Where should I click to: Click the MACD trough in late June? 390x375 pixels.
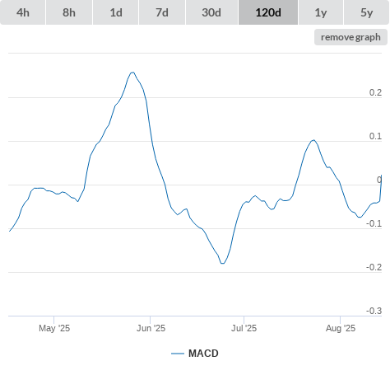[x=222, y=263]
